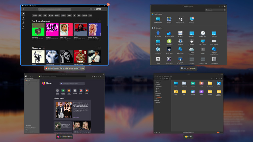
Task: Collapse the Network section in file manager sidebar
Action: tap(155, 101)
